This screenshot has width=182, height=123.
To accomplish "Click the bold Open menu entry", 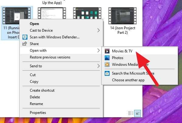I will coord(34,24).
